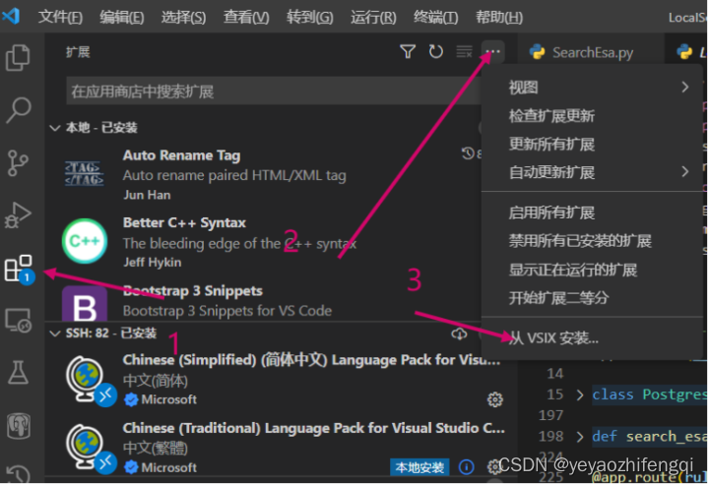Clear extensions search results icon
This screenshot has height=485, width=709.
464,51
